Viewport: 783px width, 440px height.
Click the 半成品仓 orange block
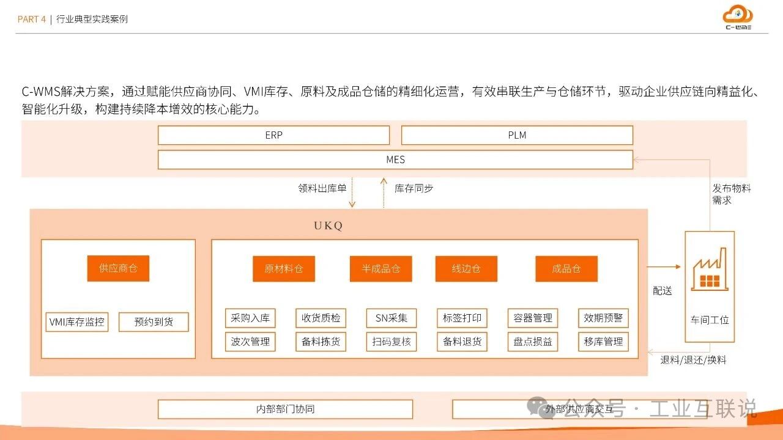pyautogui.click(x=381, y=268)
